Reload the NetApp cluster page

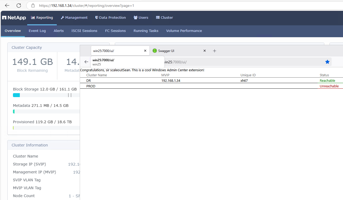(19, 5)
